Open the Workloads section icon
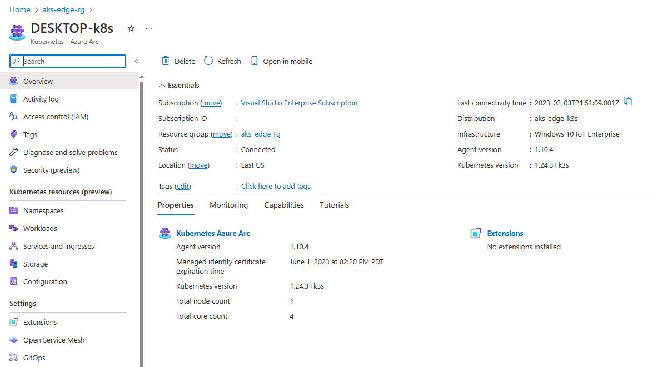This screenshot has height=367, width=658. click(12, 228)
